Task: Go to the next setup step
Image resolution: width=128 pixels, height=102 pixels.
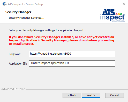Action: click(x=91, y=95)
